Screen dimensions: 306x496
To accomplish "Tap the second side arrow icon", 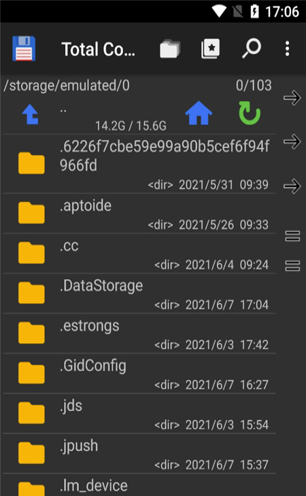I will 292,141.
